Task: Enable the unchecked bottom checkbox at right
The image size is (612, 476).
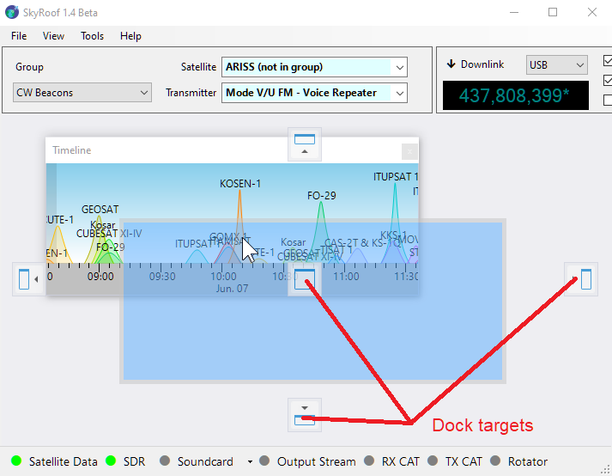Action: 607,99
